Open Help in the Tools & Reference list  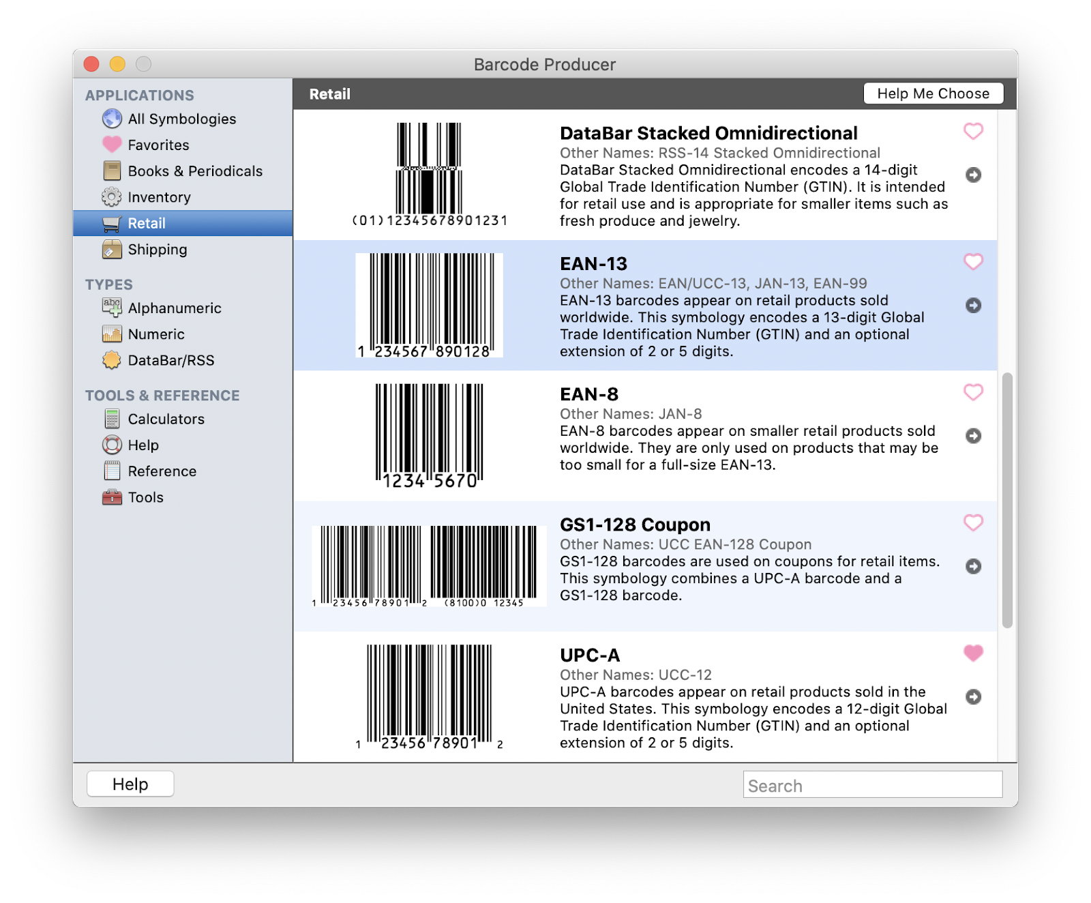click(183, 445)
